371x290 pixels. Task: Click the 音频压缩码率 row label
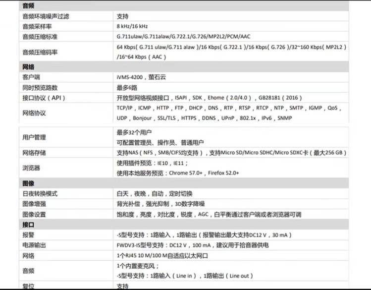[x=39, y=52]
